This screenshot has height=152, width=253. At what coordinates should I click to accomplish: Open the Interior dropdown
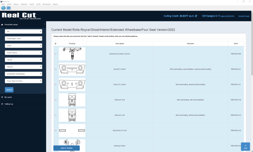point(23,67)
